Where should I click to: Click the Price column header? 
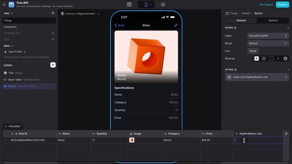[x=217, y=133]
